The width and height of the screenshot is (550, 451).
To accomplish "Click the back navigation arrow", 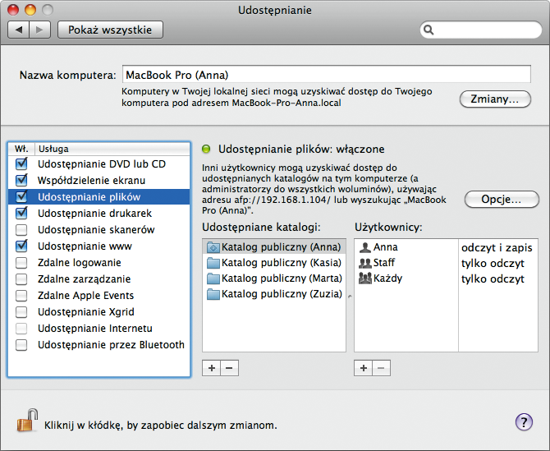I will (19, 30).
